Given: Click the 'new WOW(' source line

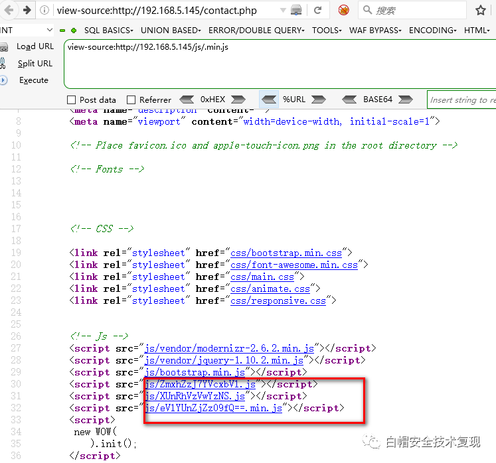Looking at the screenshot, I should (95, 432).
